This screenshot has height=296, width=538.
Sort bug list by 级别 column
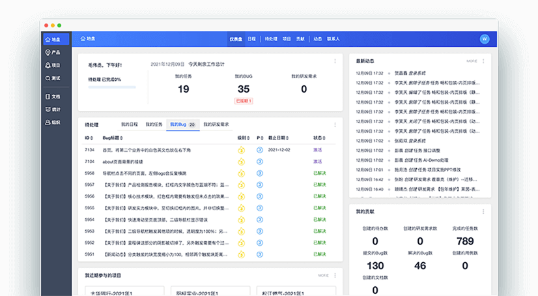(243, 138)
